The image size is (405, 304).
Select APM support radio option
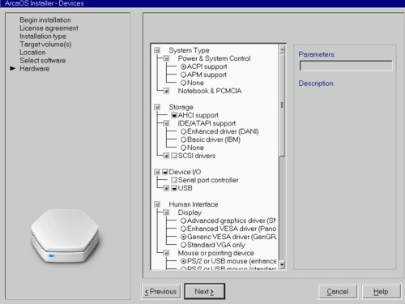coord(183,75)
